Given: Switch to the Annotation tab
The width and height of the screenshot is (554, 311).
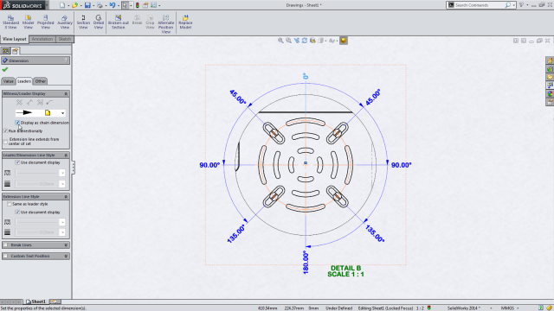Looking at the screenshot, I should [x=42, y=39].
